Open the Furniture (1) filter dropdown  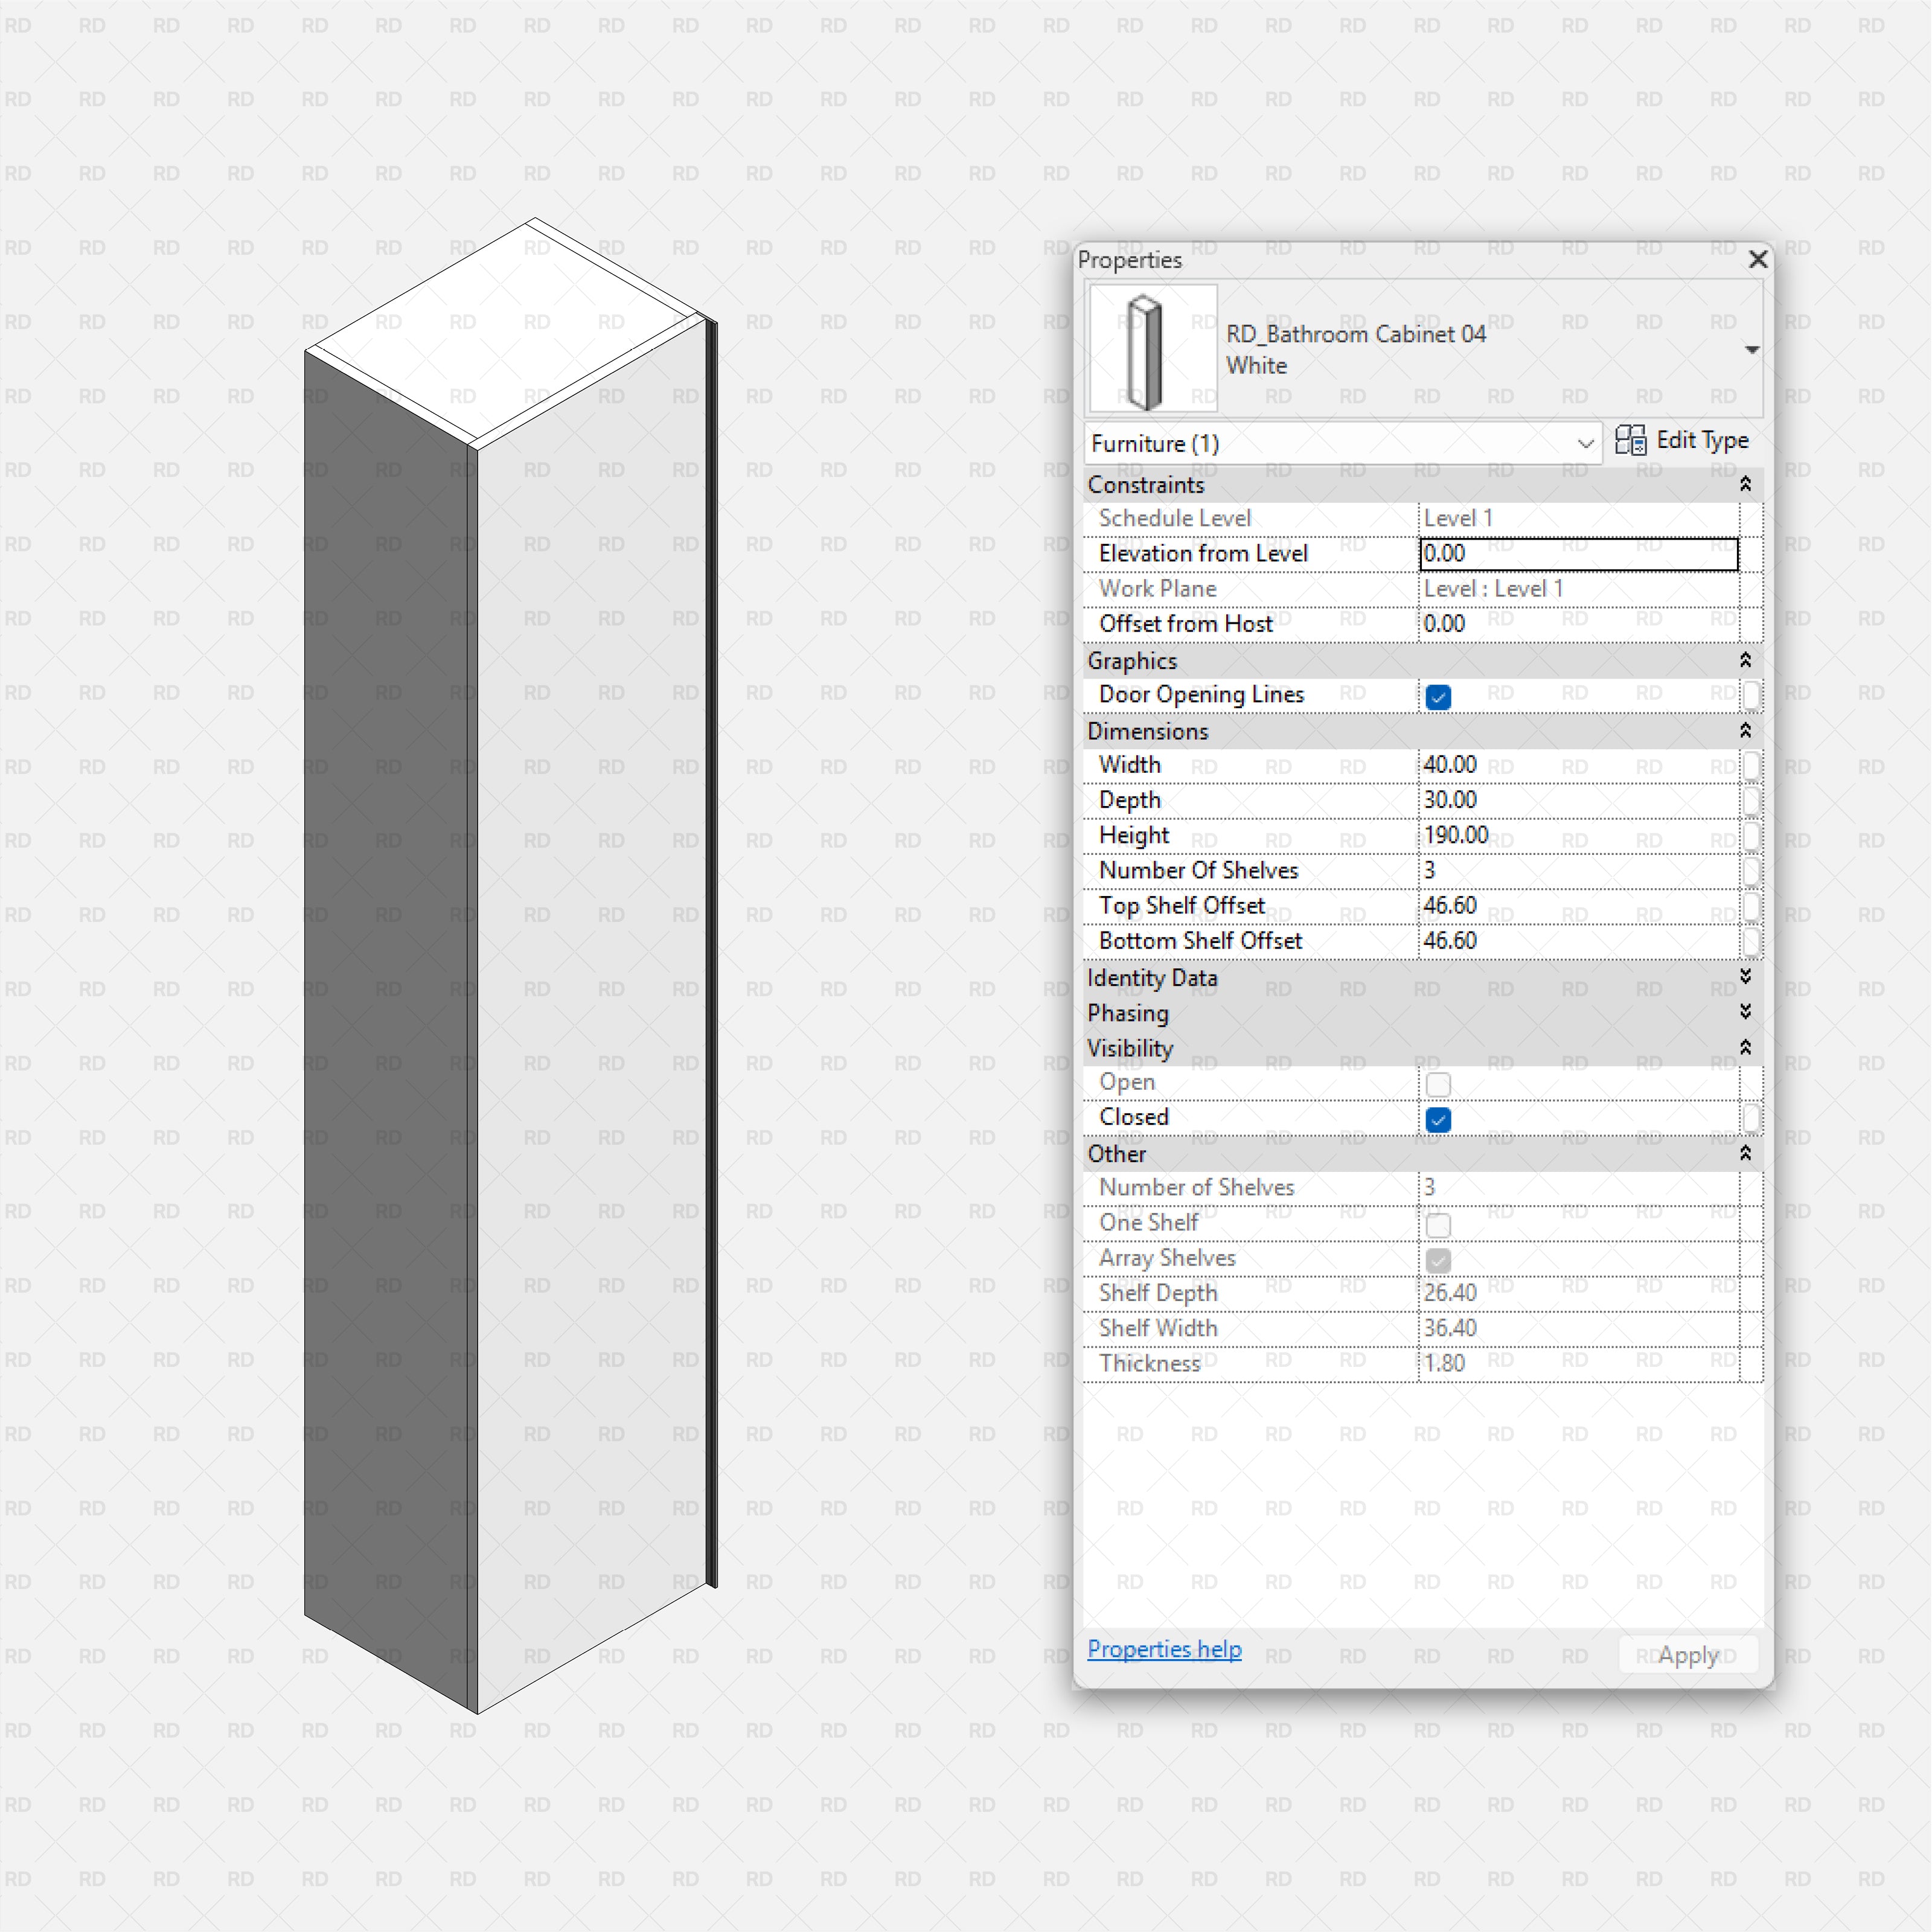pos(1586,443)
